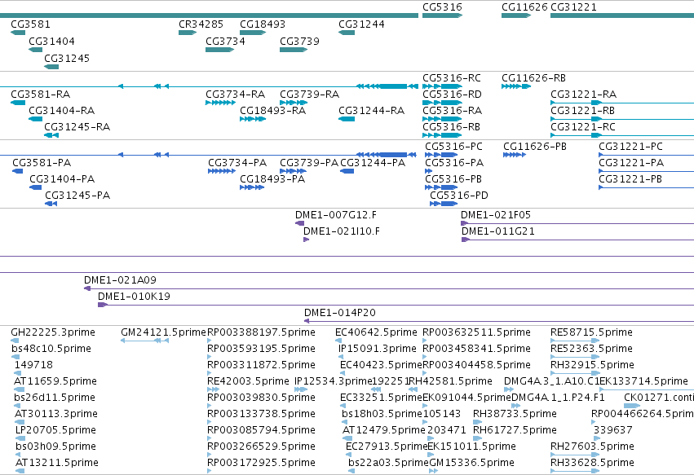Click EST RE42003.5prime
694x475 pixels.
(x=213, y=389)
